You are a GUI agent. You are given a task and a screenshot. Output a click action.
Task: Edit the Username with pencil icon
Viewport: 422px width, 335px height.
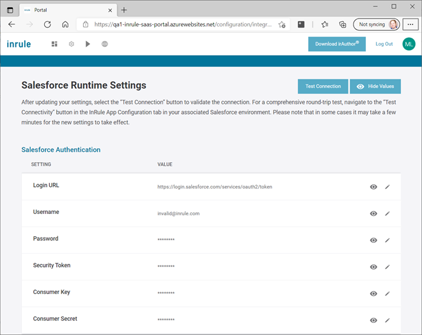pyautogui.click(x=387, y=213)
